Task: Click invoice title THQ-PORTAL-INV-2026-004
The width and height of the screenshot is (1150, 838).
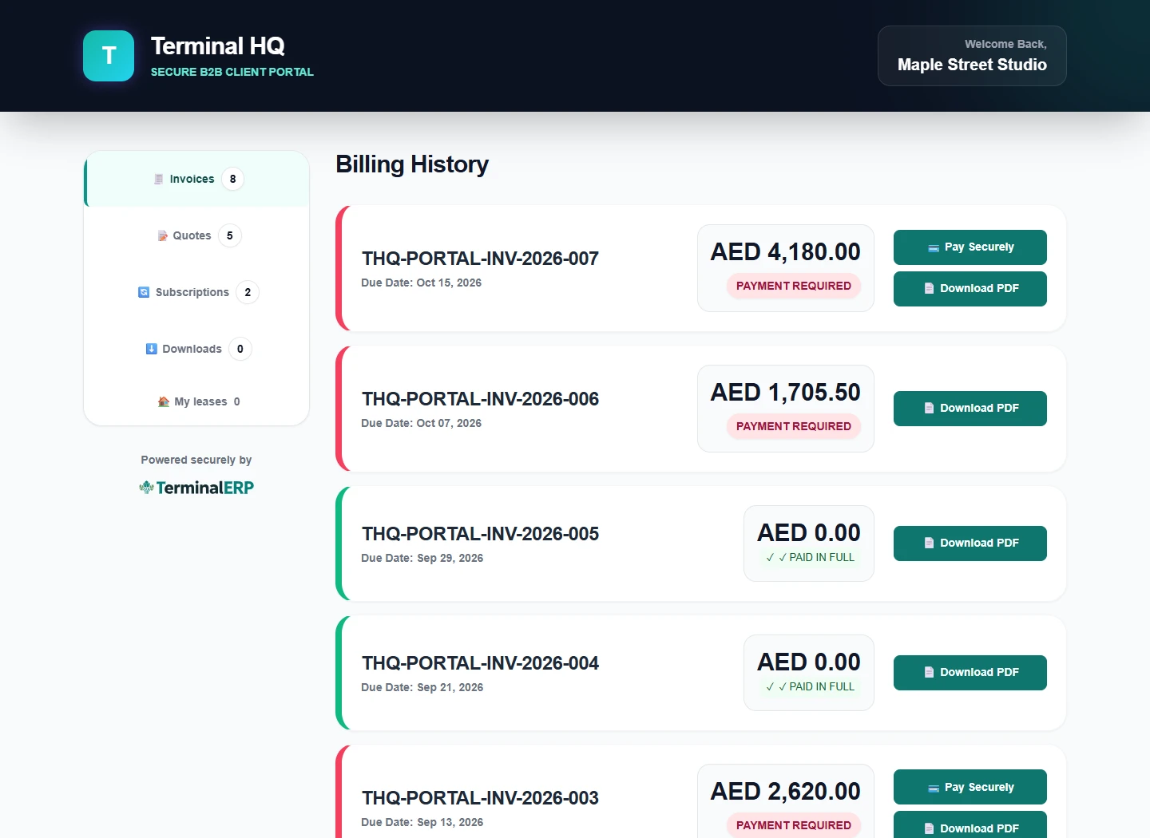Action: tap(480, 663)
